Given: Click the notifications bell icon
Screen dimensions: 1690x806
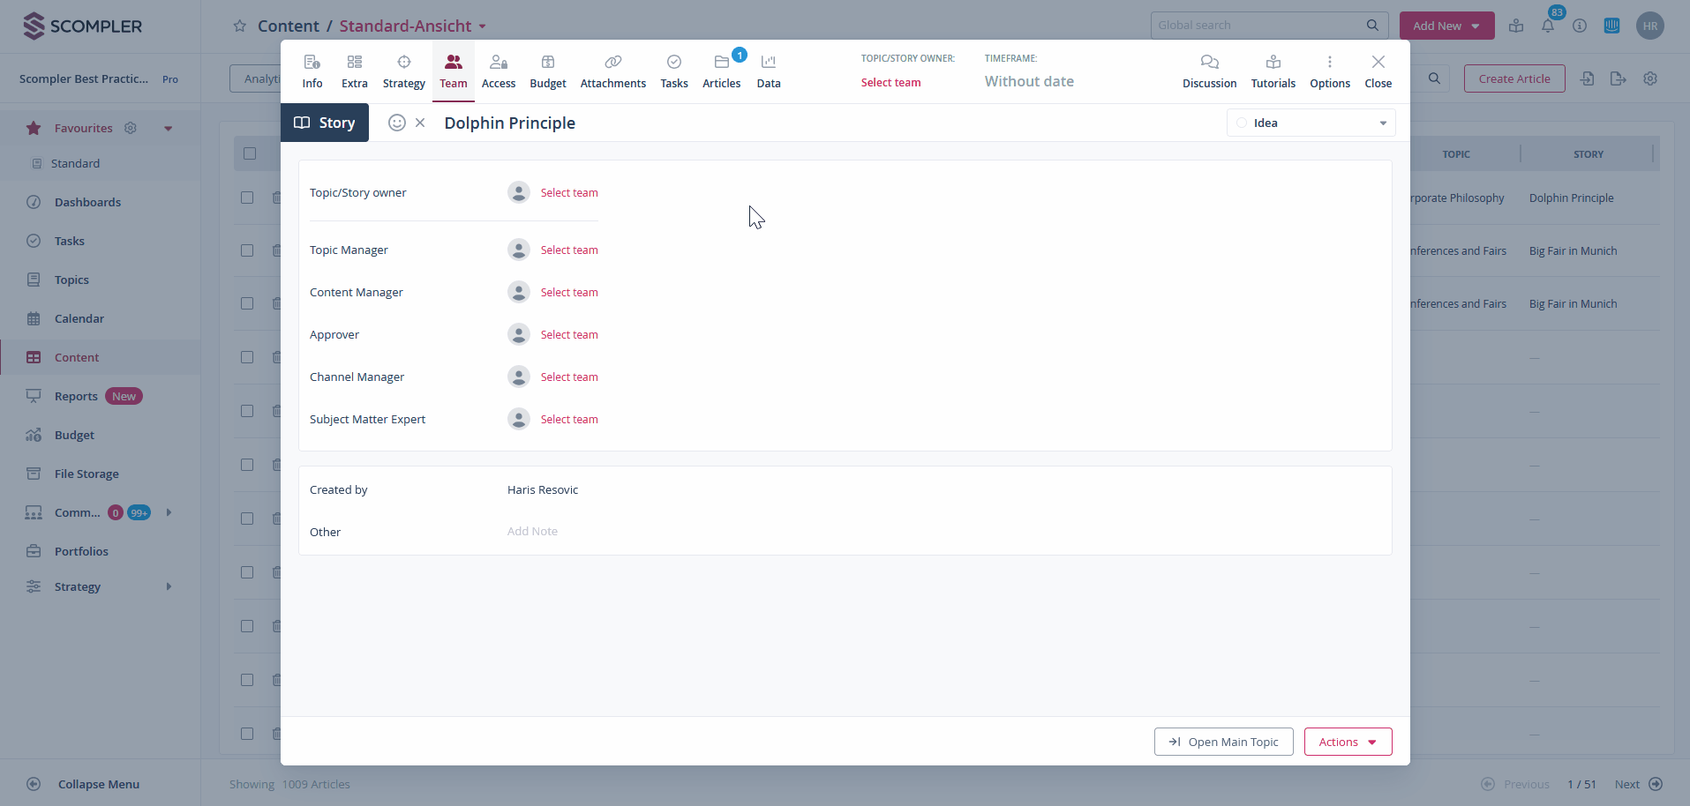Looking at the screenshot, I should pos(1548,26).
